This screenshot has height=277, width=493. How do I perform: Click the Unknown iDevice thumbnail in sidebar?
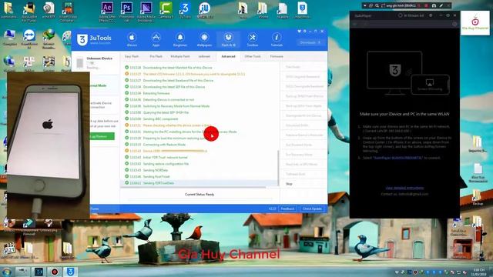pos(80,62)
